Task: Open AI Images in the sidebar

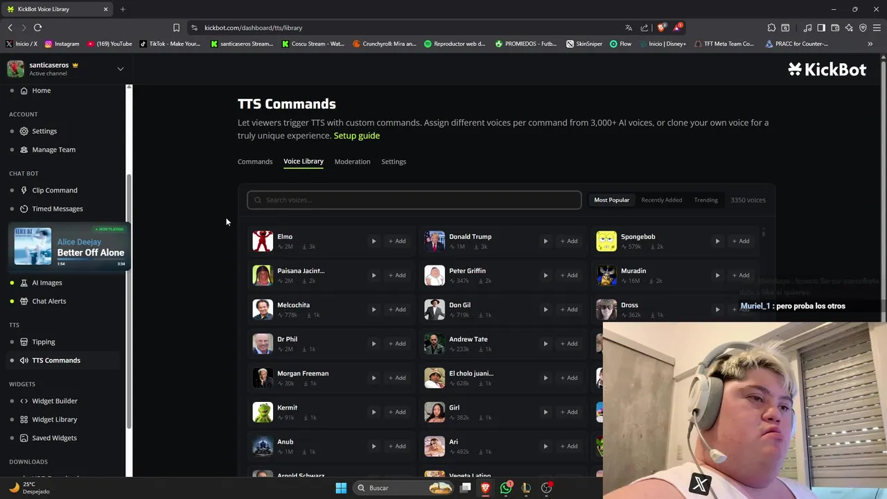Action: [47, 283]
